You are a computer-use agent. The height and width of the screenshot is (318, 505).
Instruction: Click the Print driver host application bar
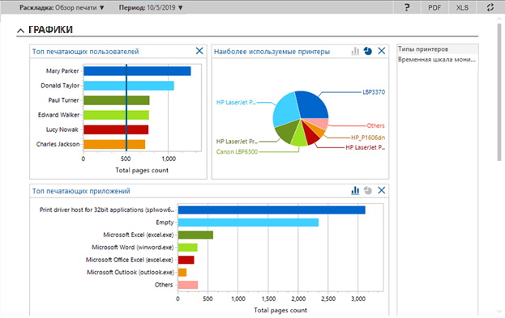[272, 210]
